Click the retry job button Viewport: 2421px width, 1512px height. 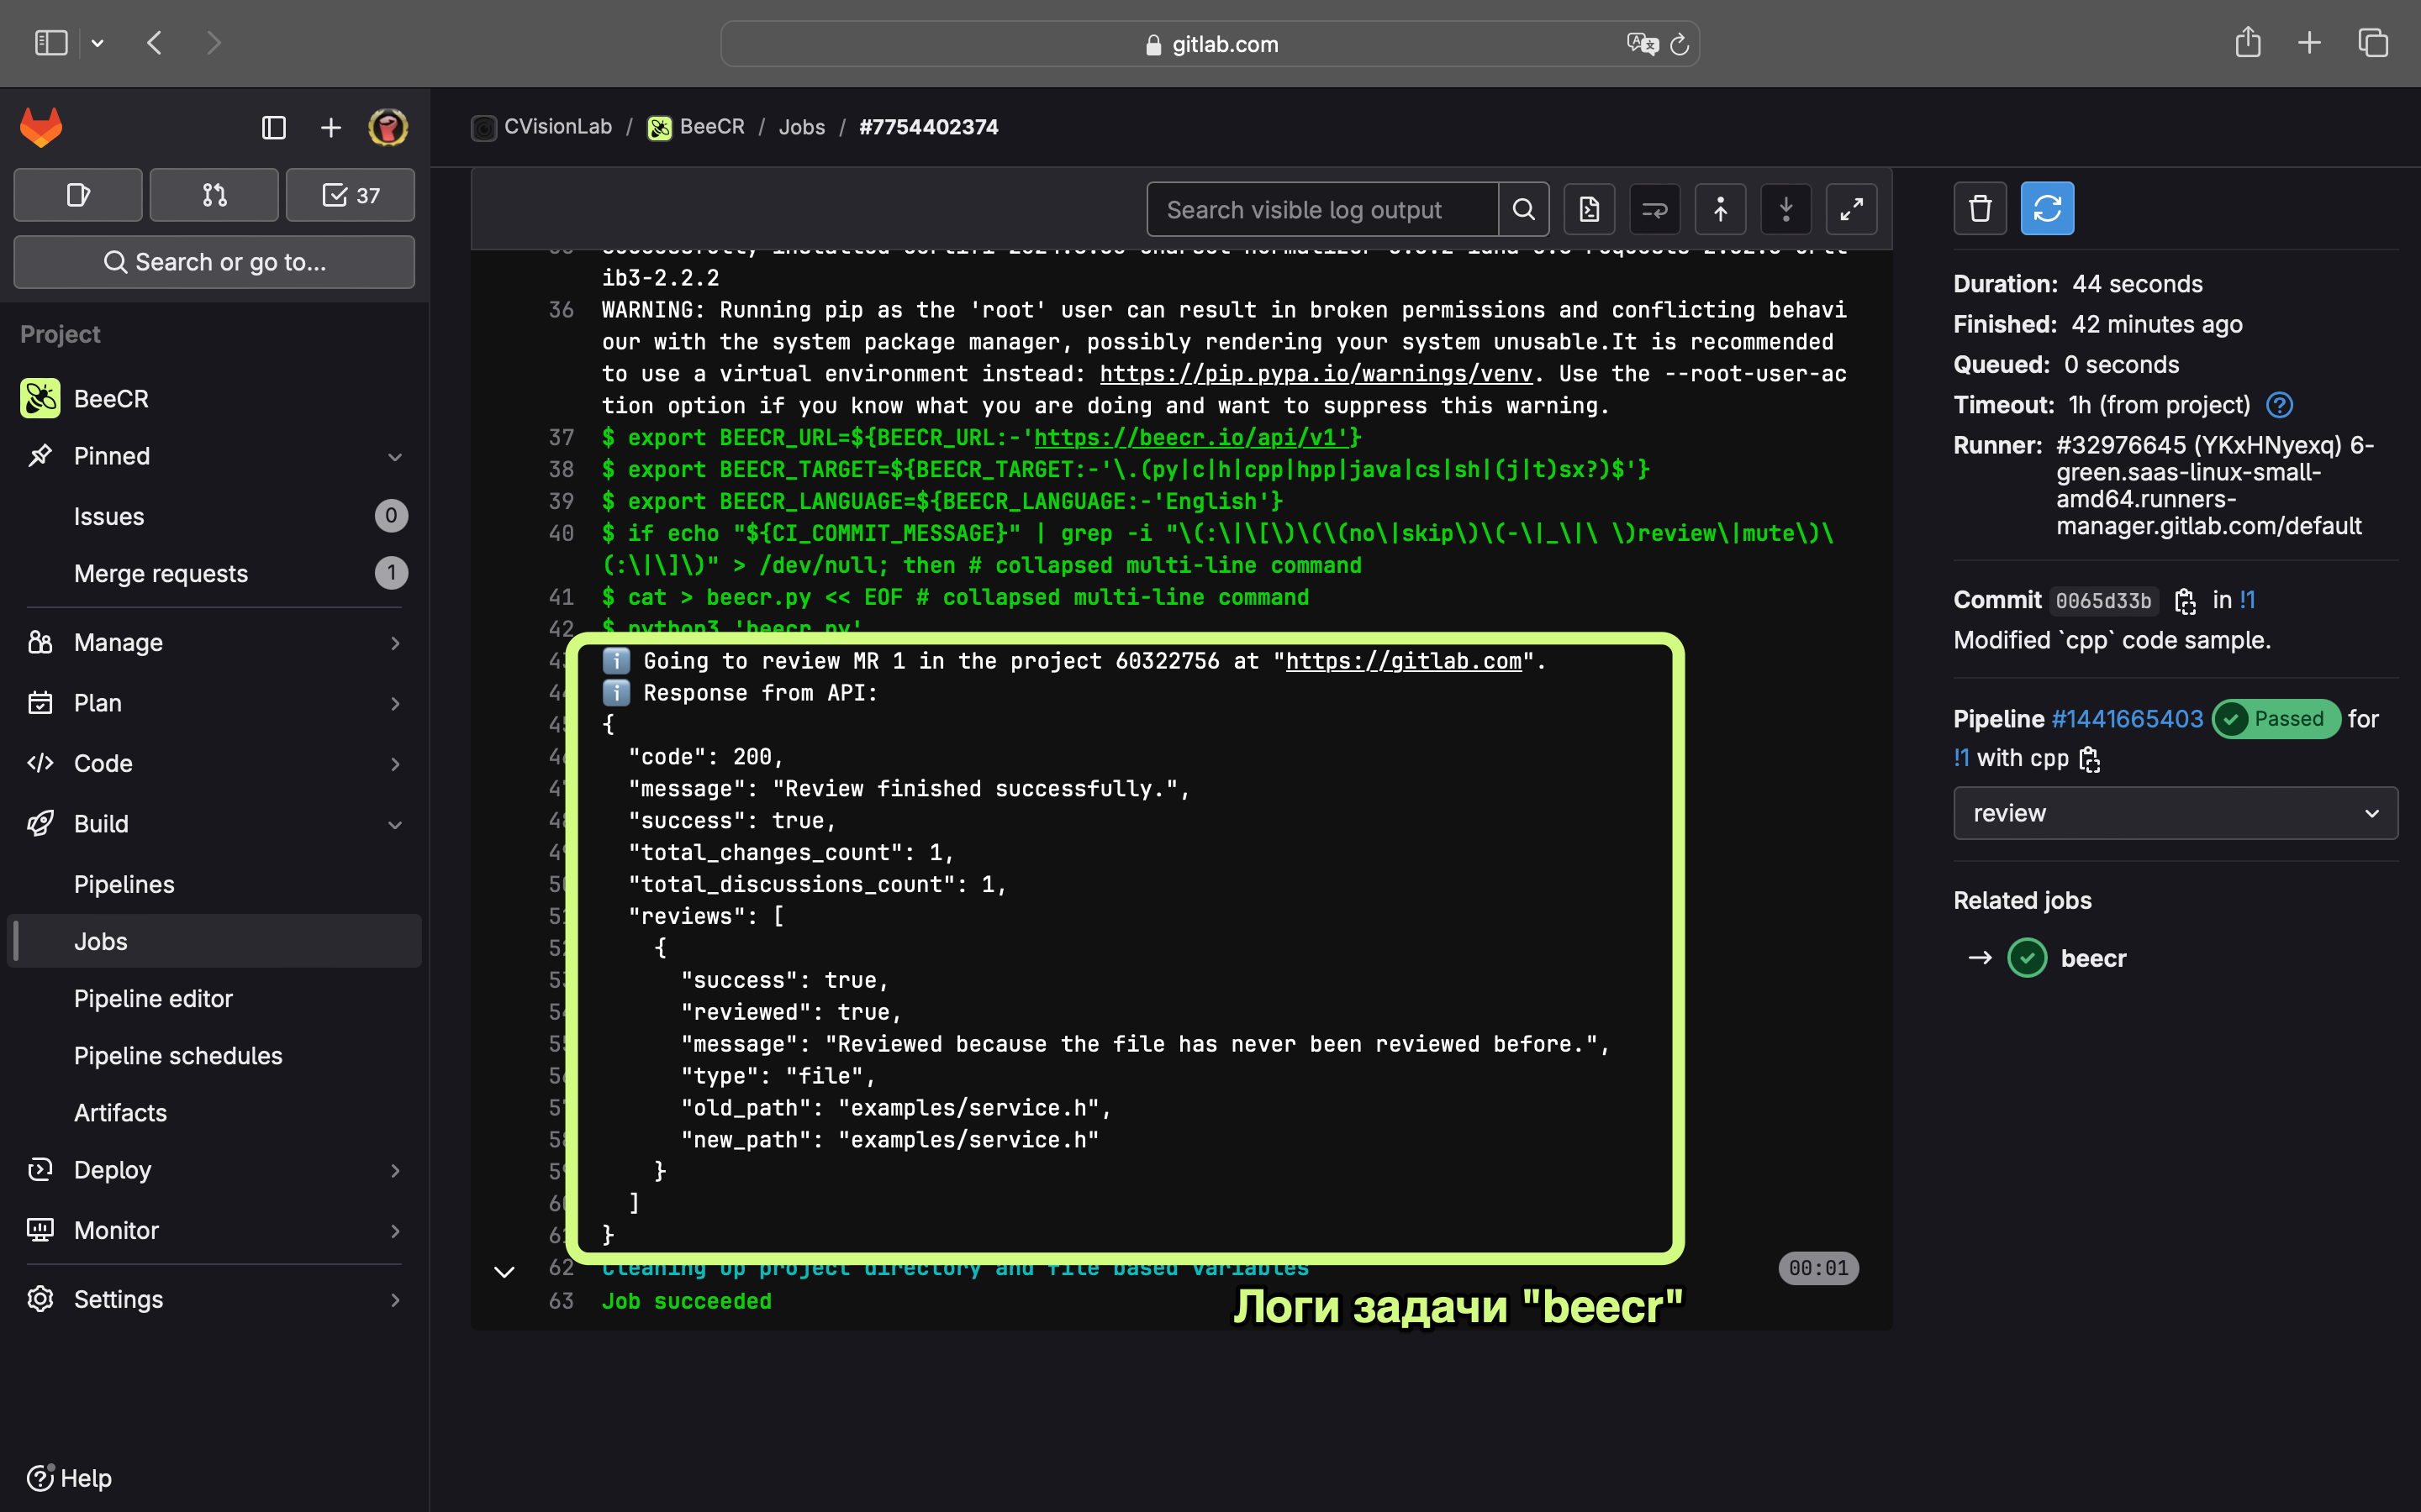[2046, 209]
